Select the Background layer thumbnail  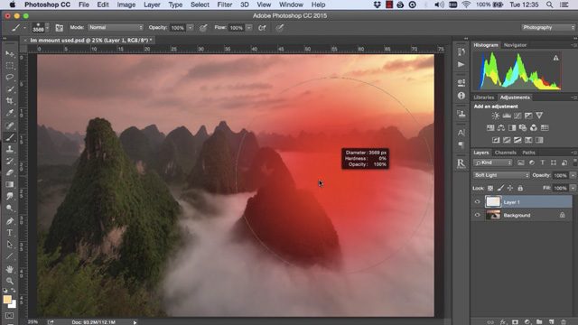click(x=493, y=215)
